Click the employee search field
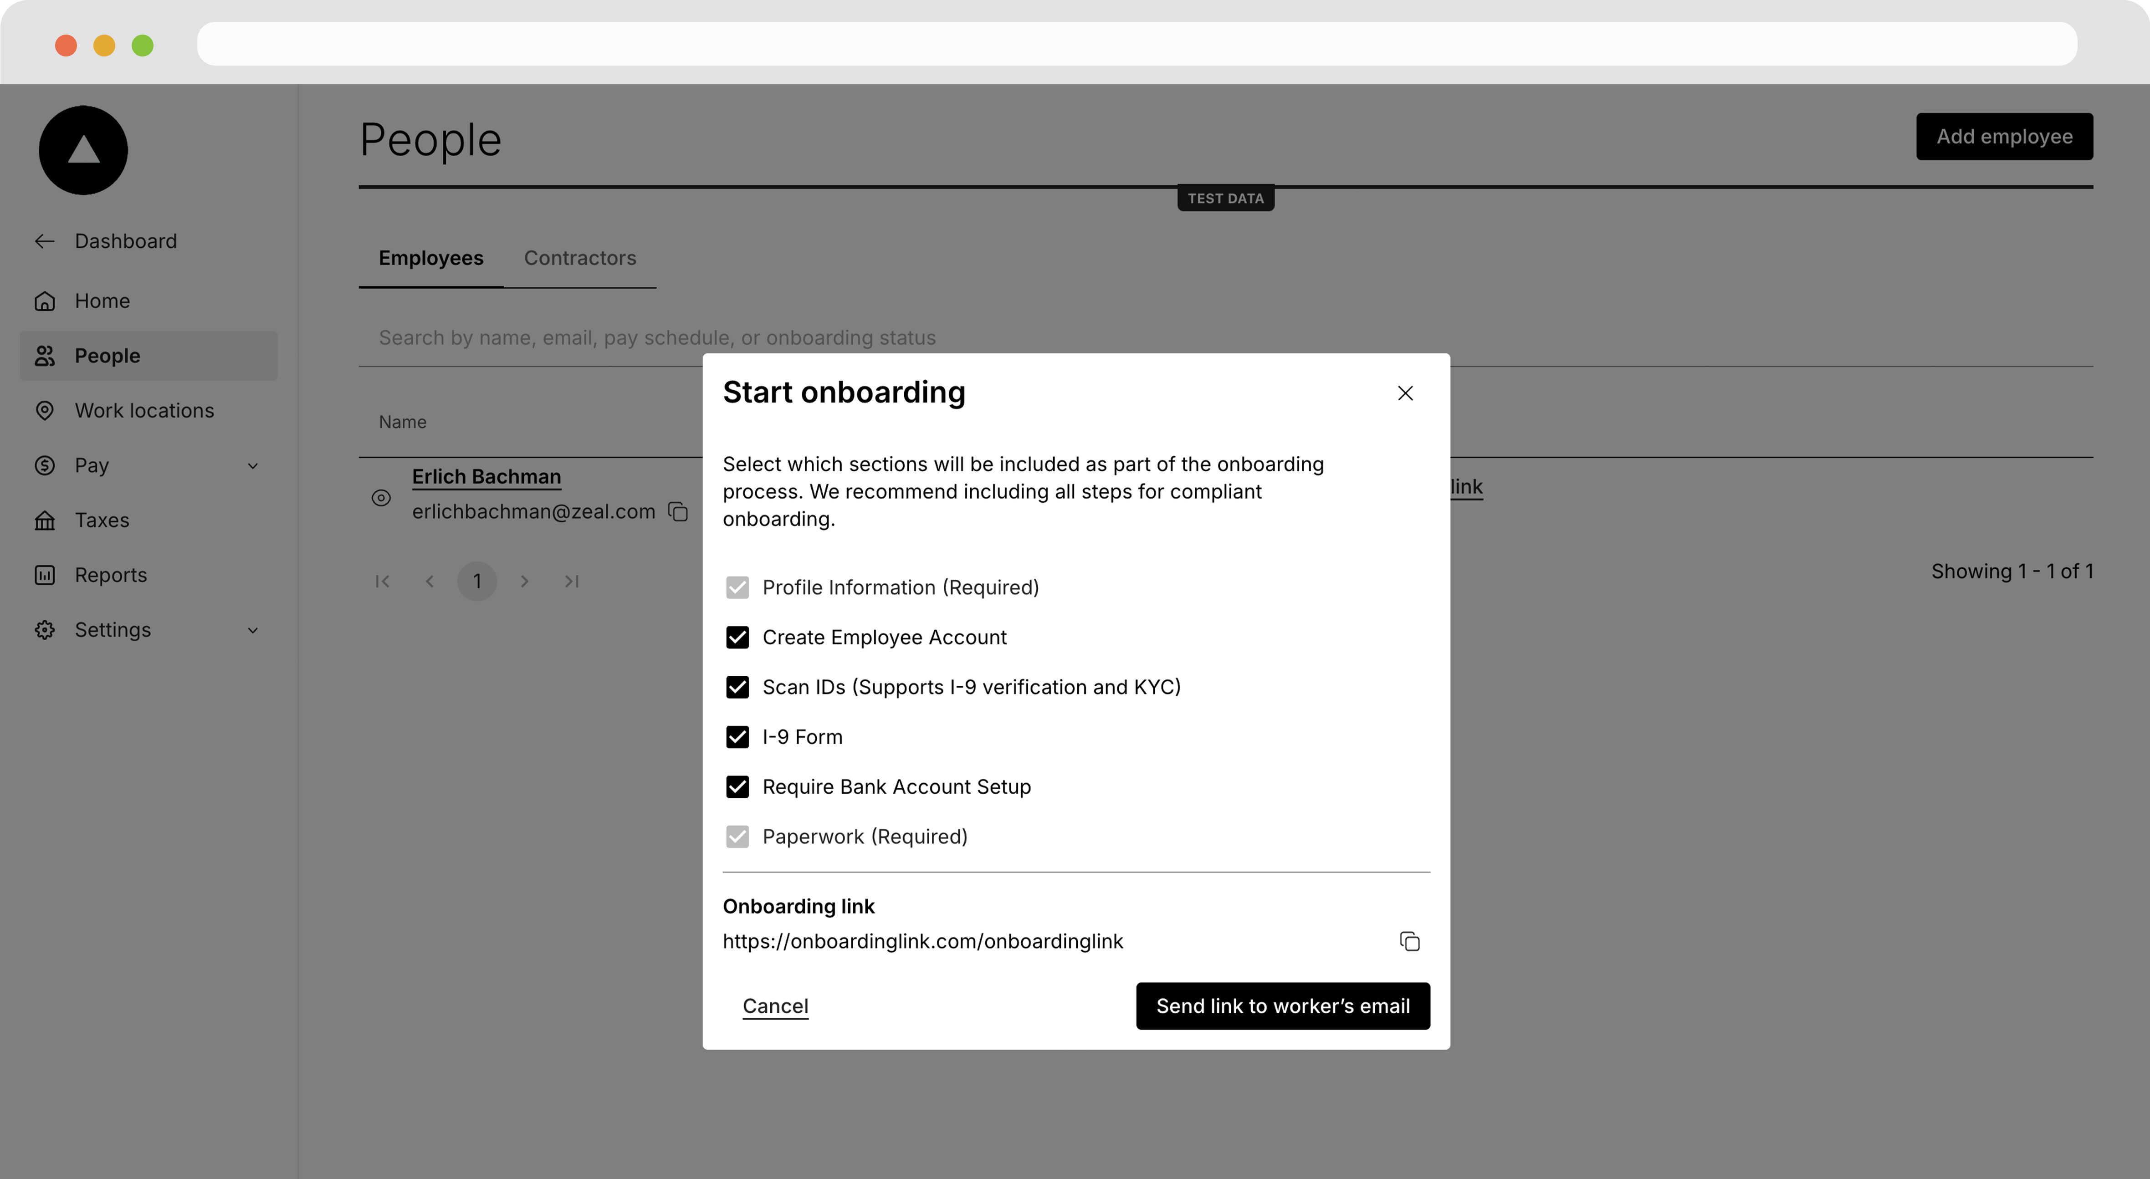The image size is (2150, 1179). (x=1226, y=338)
